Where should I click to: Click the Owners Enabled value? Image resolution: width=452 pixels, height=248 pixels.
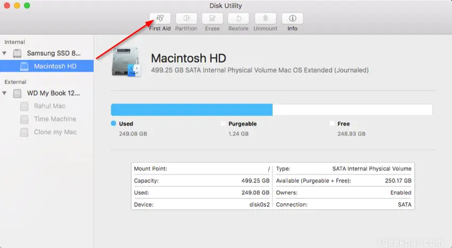[401, 193]
